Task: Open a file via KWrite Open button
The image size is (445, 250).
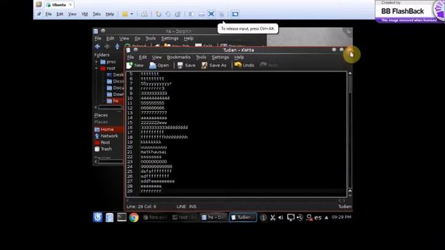Action: click(x=159, y=65)
